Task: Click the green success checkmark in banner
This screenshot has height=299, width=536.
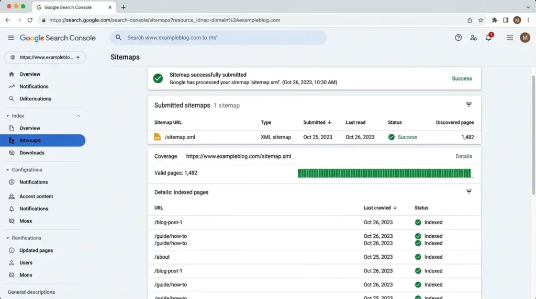Action: 158,78
